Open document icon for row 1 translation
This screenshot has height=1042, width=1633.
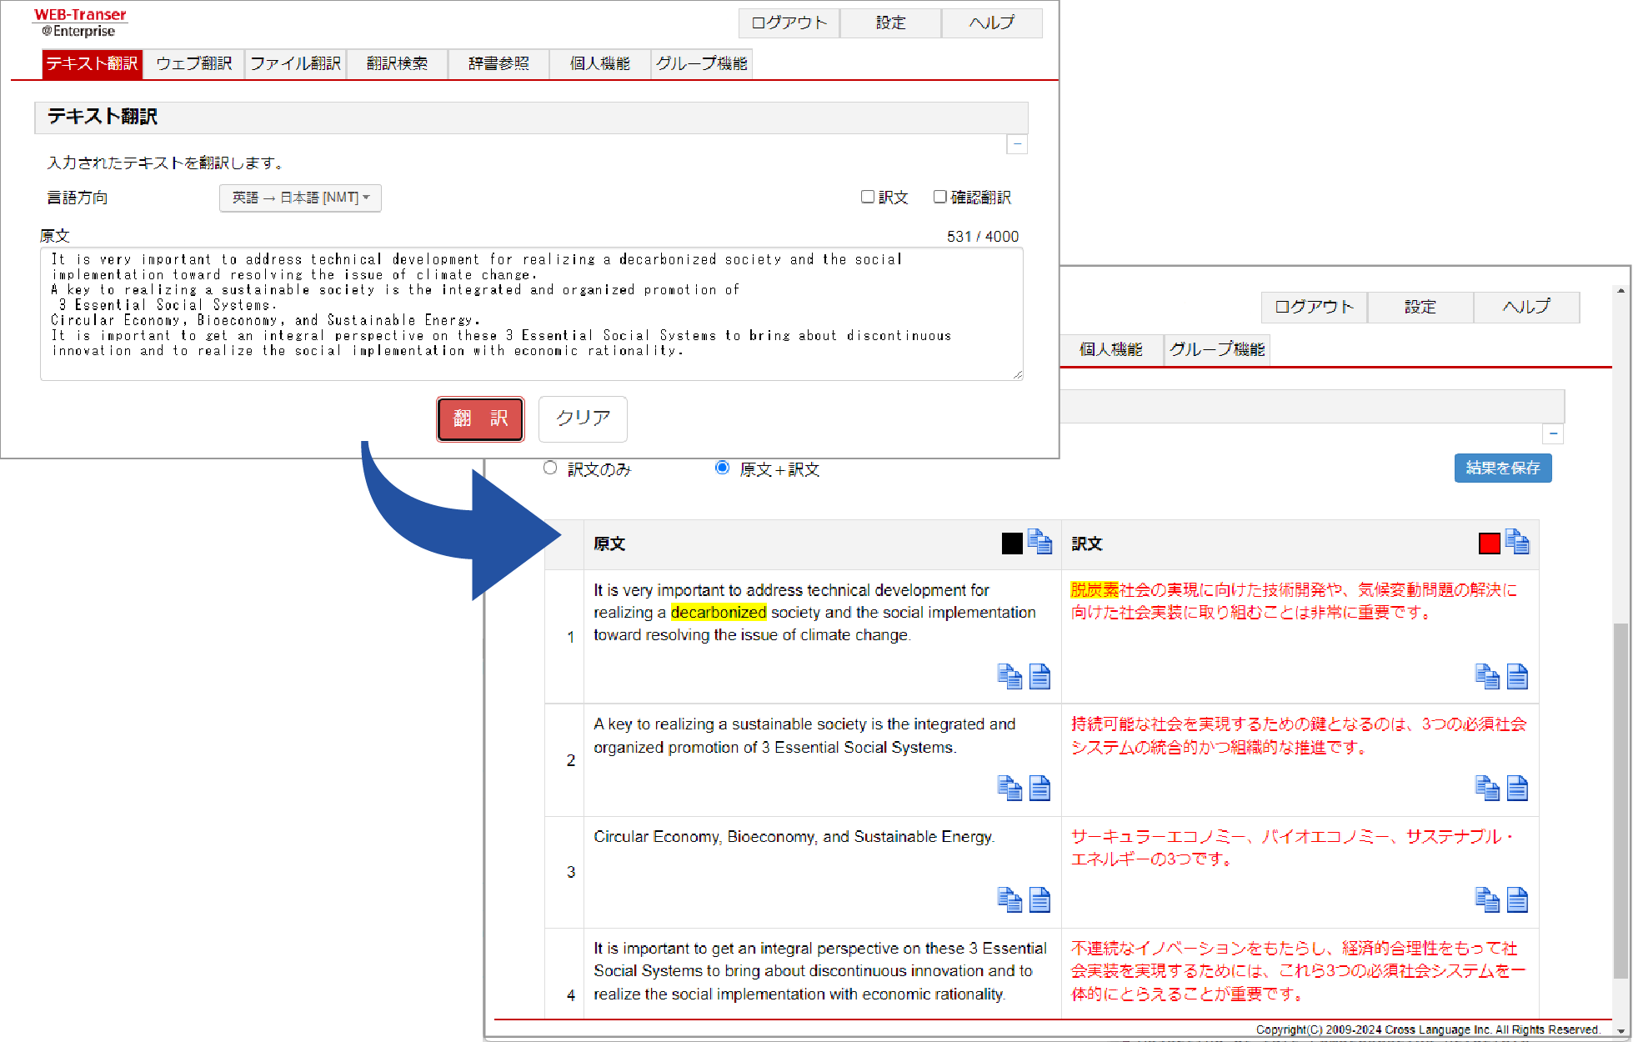point(1517,676)
